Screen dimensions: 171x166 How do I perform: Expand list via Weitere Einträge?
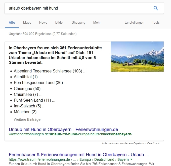[x=29, y=119]
